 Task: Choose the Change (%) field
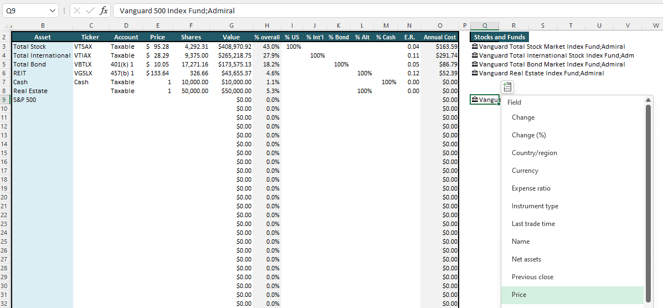point(573,135)
